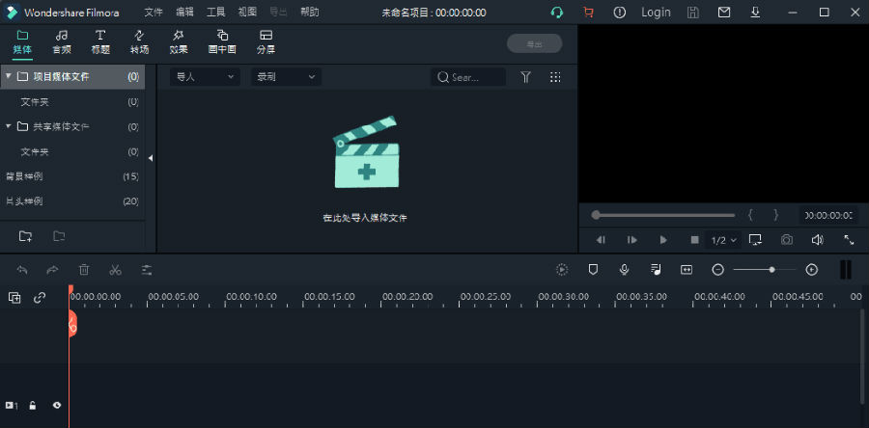Collapse the 项目媒体文件 folder tree
869x428 pixels.
pyautogui.click(x=9, y=76)
